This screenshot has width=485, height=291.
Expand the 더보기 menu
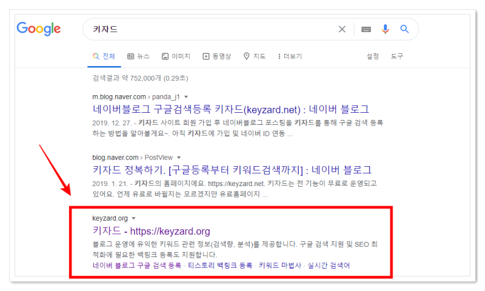(290, 56)
